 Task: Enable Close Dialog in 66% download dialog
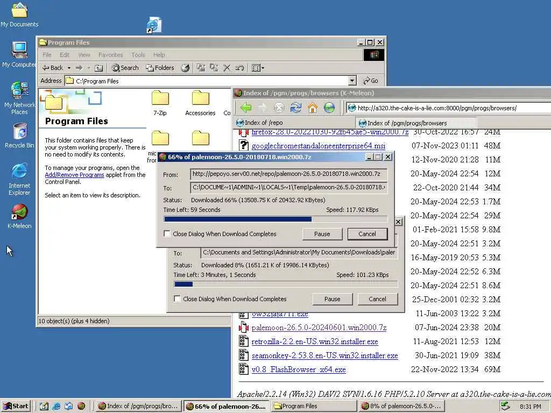pos(167,233)
